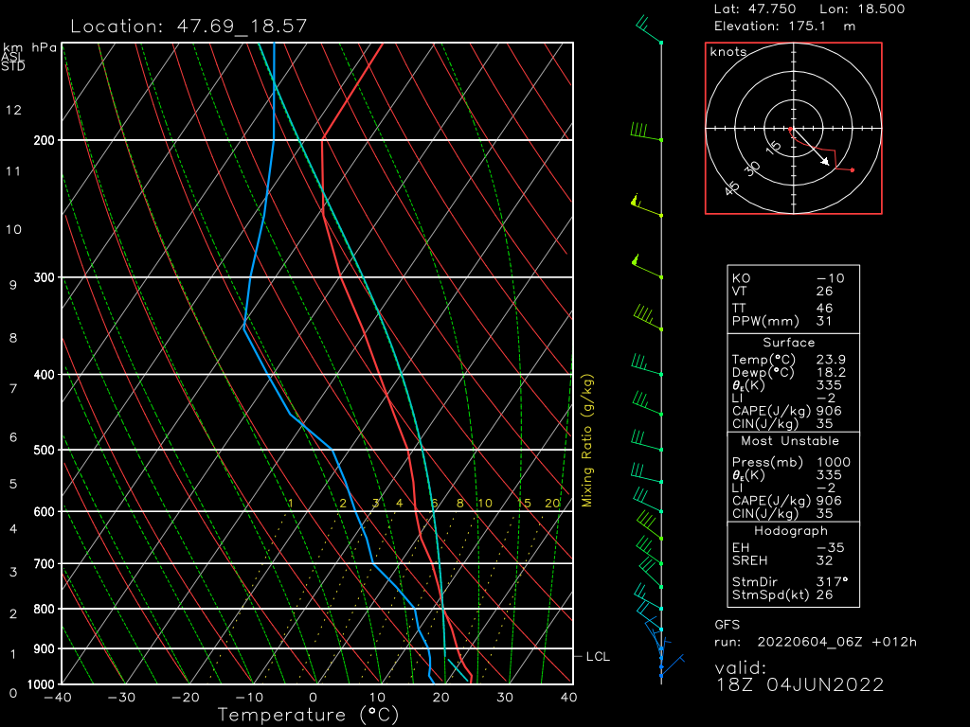Open the Hodograph section header in table
970x727 pixels.
point(788,531)
